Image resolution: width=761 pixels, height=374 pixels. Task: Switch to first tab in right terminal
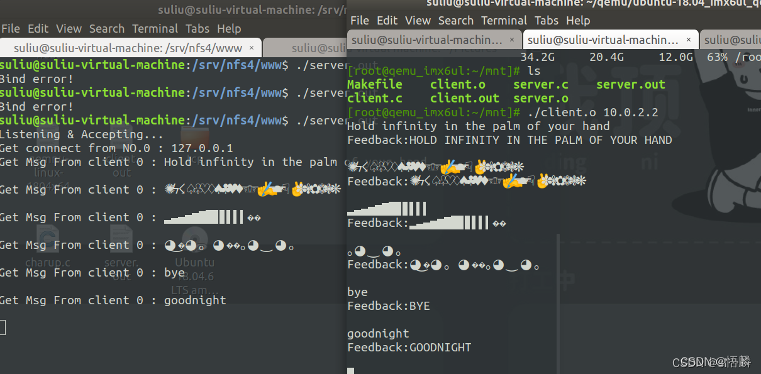coord(428,40)
